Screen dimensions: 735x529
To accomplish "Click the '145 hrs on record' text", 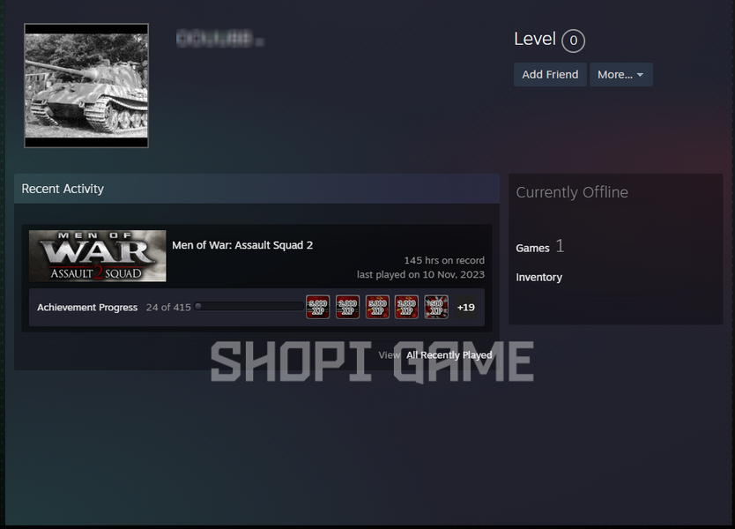I will pos(444,260).
